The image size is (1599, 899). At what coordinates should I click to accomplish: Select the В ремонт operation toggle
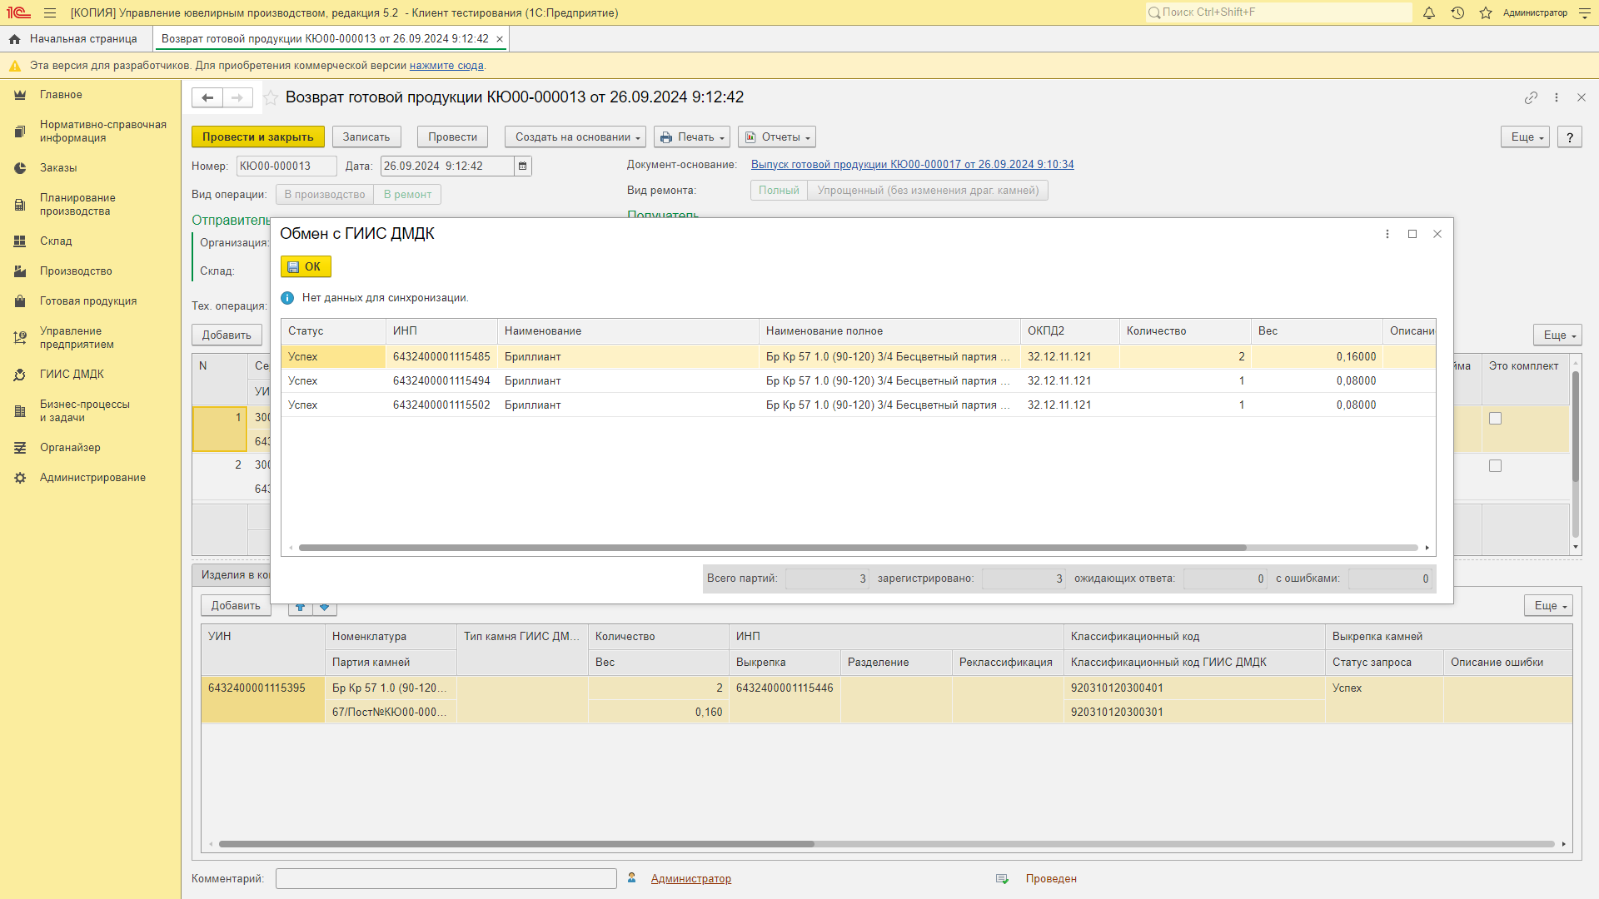tap(408, 195)
